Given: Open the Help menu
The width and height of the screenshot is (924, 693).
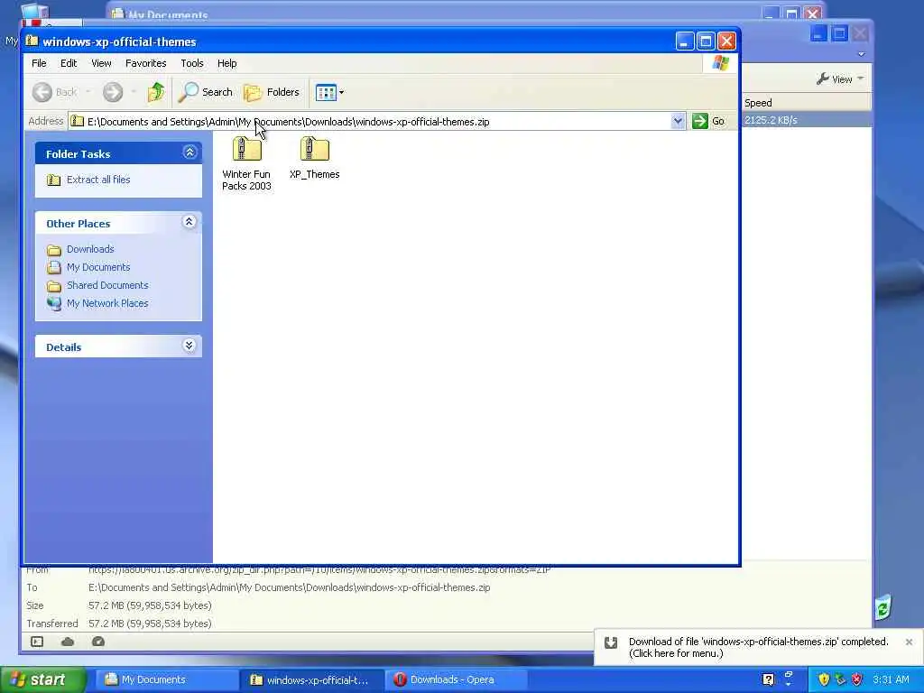Looking at the screenshot, I should point(226,63).
